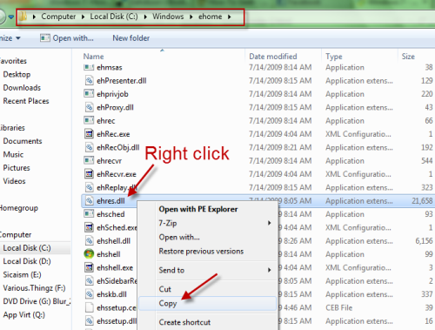Screen dimensions: 435x330
Task: Click the ehmsas application file icon
Action: [89, 67]
